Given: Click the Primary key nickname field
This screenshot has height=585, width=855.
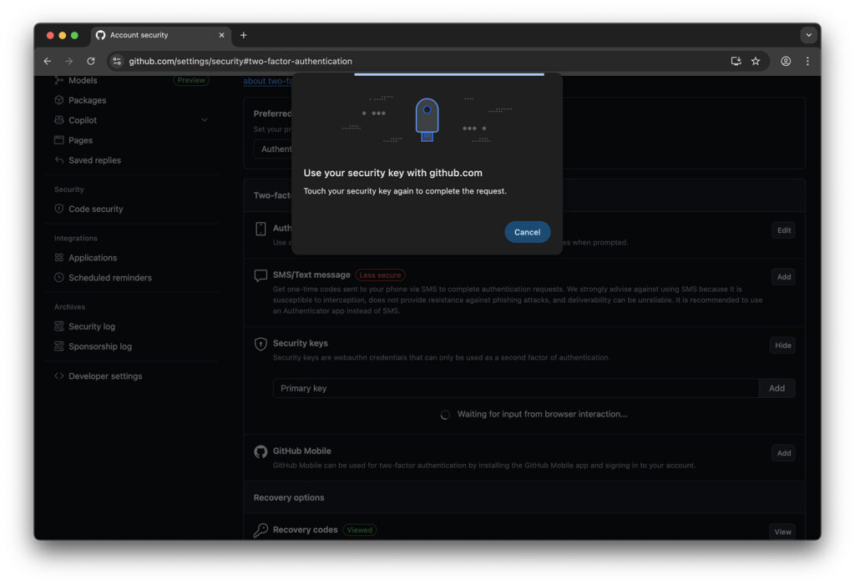Looking at the screenshot, I should 515,388.
